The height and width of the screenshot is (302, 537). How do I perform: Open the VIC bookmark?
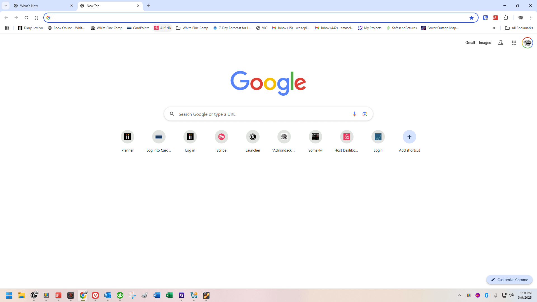point(262,28)
